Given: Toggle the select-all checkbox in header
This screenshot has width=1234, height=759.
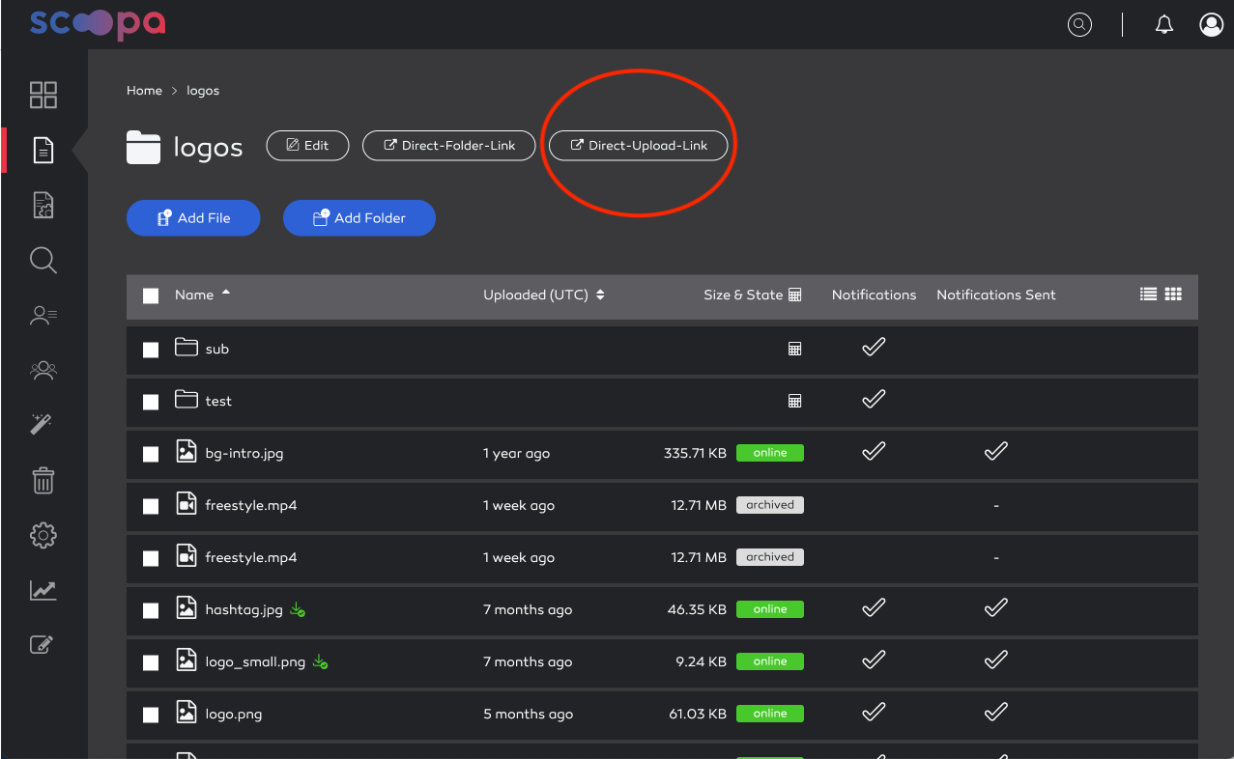Looking at the screenshot, I should coord(151,296).
